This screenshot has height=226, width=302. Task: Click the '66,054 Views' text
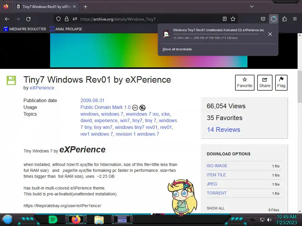pos(226,106)
